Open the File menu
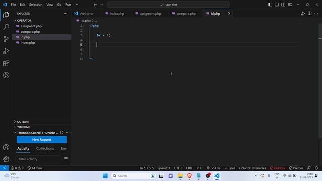This screenshot has width=322, height=181. click(13, 5)
